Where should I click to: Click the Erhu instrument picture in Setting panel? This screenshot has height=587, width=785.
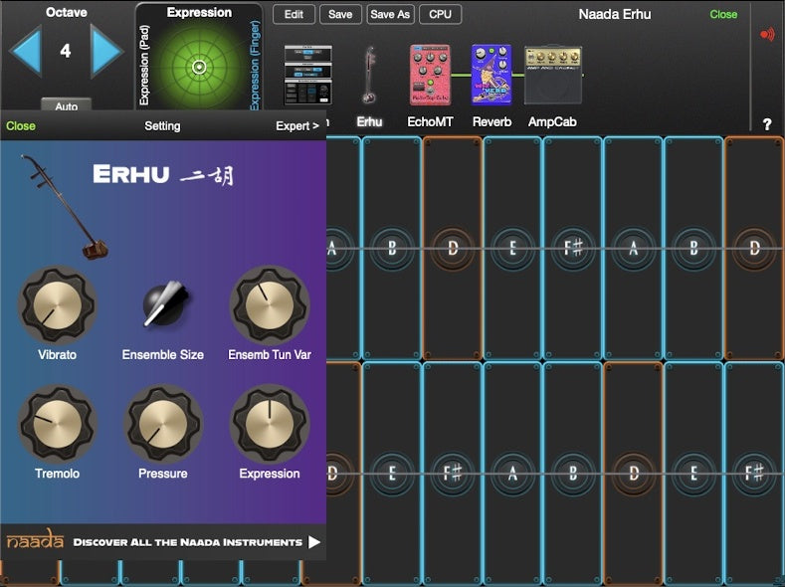(65, 207)
